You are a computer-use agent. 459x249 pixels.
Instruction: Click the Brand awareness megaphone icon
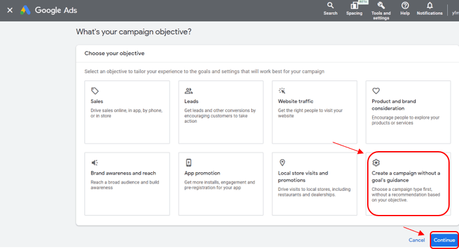coord(95,162)
